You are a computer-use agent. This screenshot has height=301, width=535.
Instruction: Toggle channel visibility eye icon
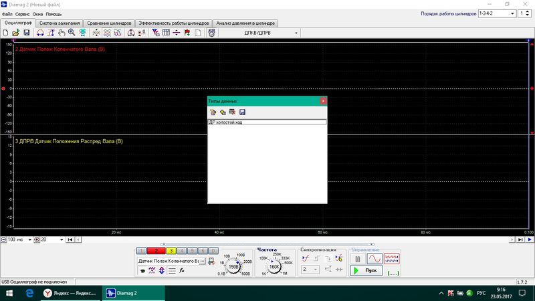[142, 271]
